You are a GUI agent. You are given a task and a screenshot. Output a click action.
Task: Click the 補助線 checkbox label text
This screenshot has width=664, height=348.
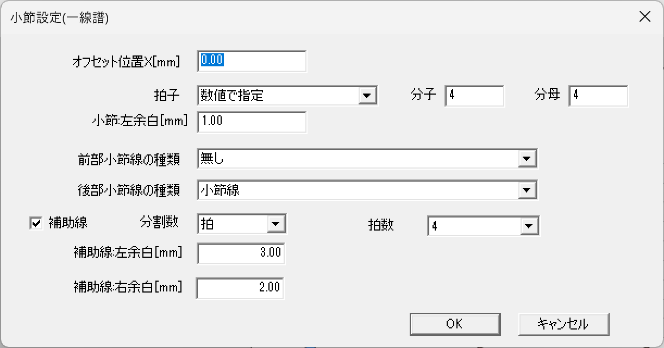[68, 223]
